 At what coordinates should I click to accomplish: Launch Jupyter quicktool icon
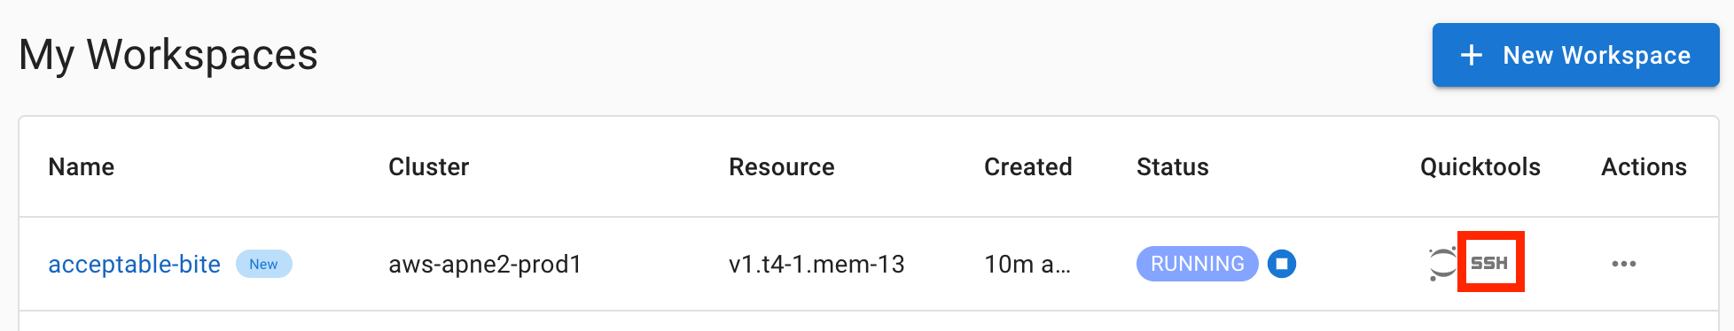(1442, 264)
